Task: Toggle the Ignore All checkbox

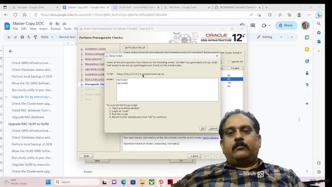Action: (230, 62)
